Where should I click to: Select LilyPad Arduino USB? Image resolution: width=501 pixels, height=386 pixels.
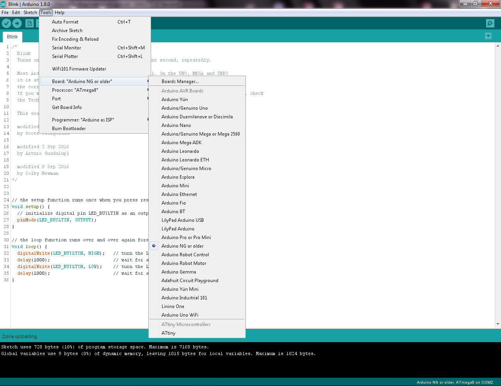click(197, 220)
